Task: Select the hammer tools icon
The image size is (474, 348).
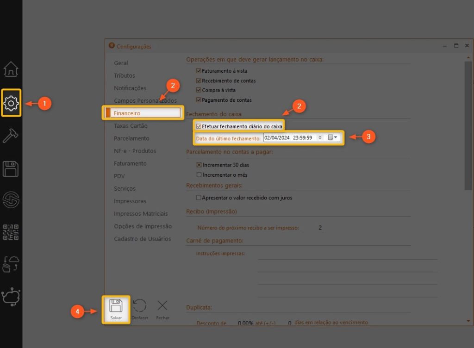Action: pos(11,136)
